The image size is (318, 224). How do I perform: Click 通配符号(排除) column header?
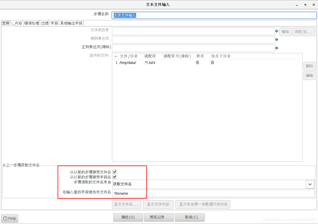click(178, 56)
